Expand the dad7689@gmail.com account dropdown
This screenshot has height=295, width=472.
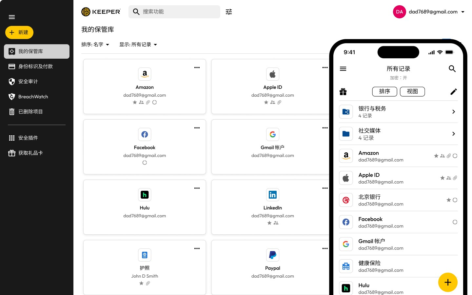pyautogui.click(x=463, y=12)
